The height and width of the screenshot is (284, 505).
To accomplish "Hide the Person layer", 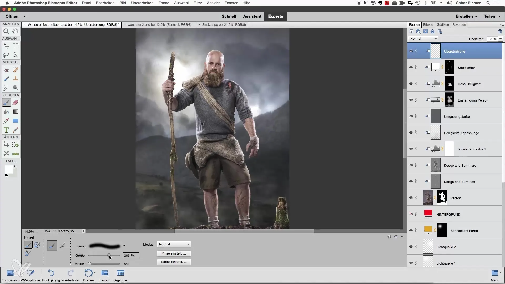I will 411,198.
